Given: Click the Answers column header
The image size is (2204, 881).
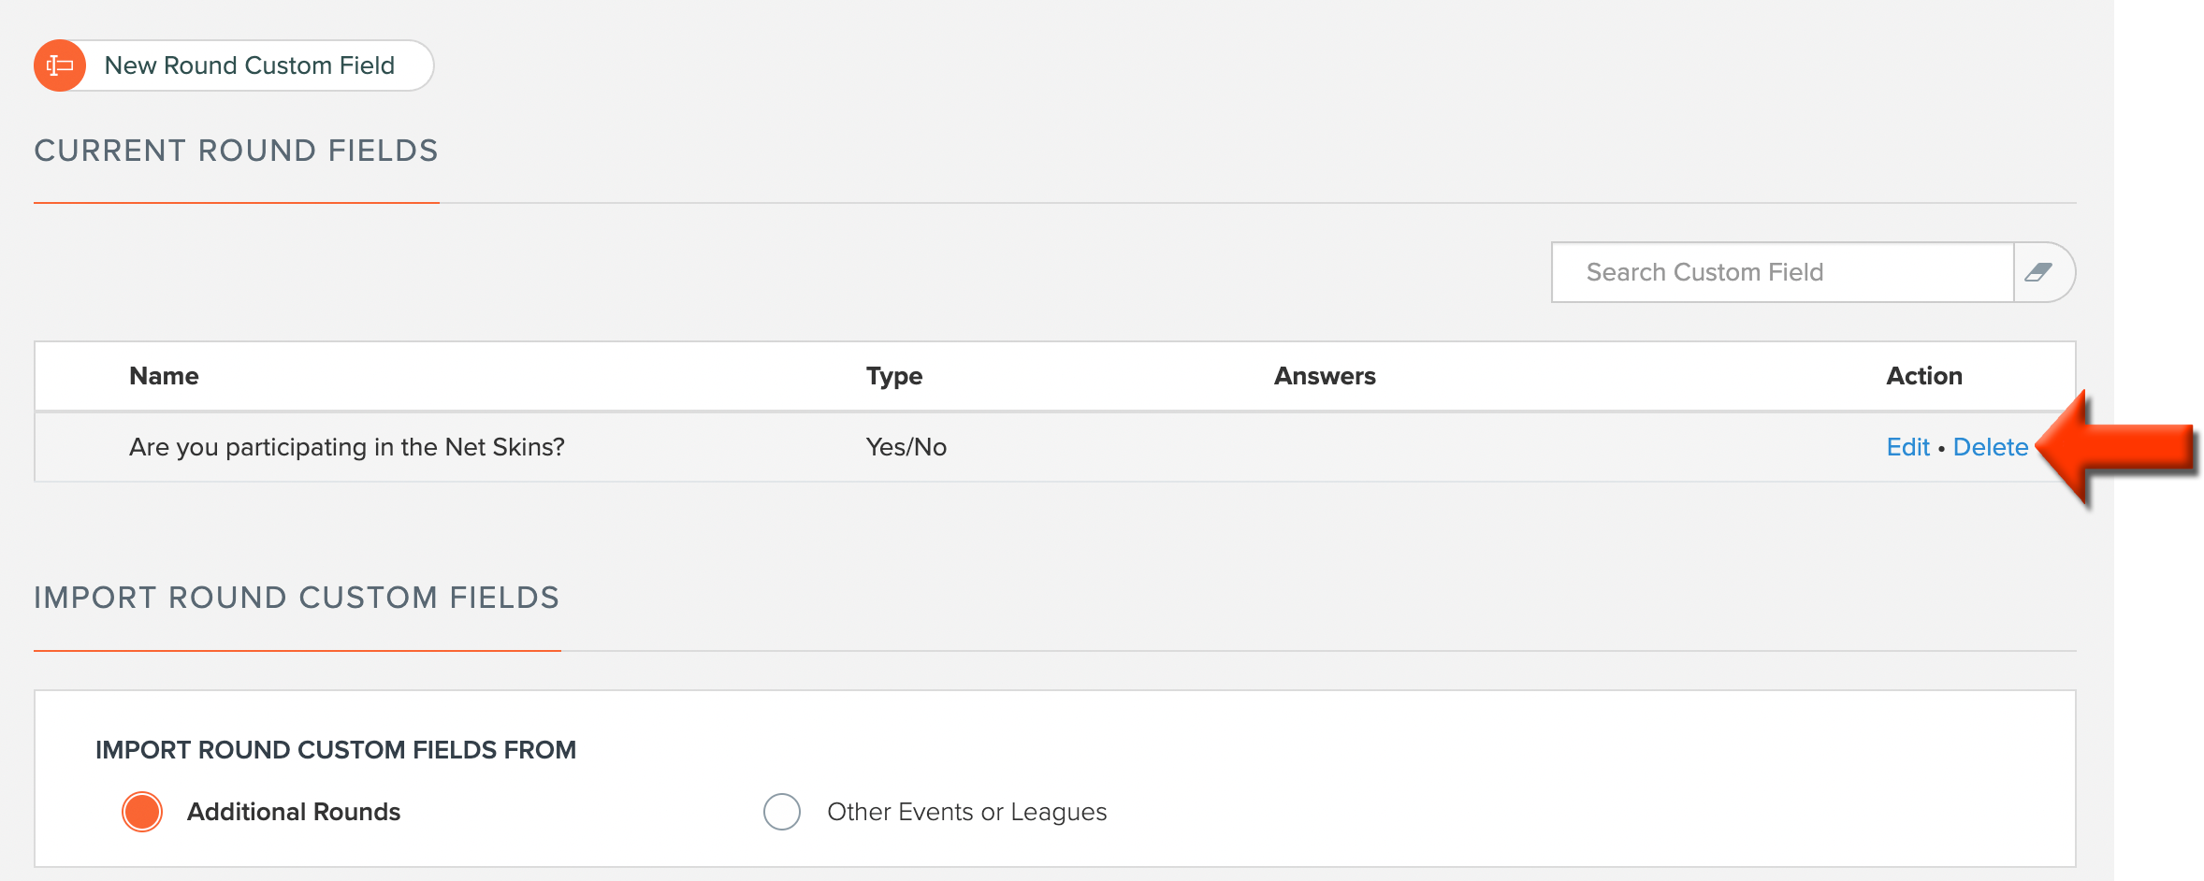Looking at the screenshot, I should [1324, 375].
